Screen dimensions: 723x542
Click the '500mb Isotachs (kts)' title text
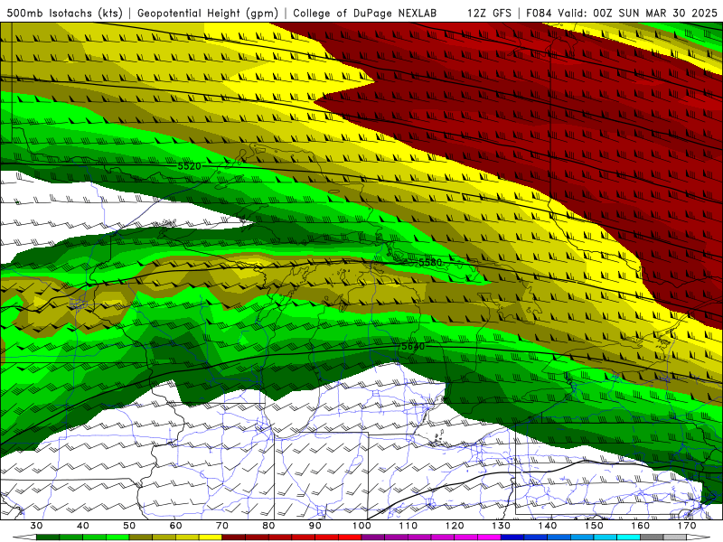pos(64,14)
